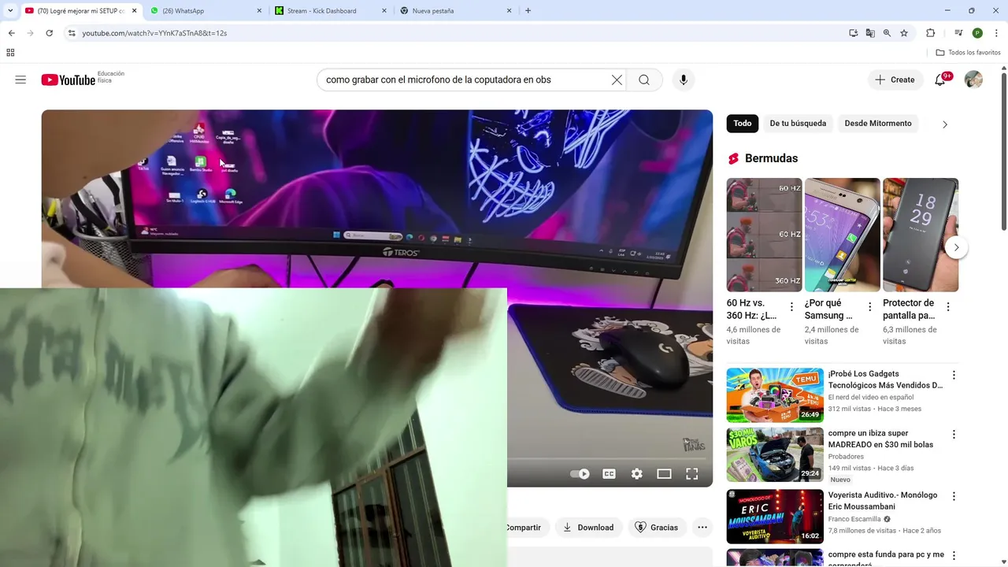
Task: Start voice search with the microphone
Action: click(684, 80)
